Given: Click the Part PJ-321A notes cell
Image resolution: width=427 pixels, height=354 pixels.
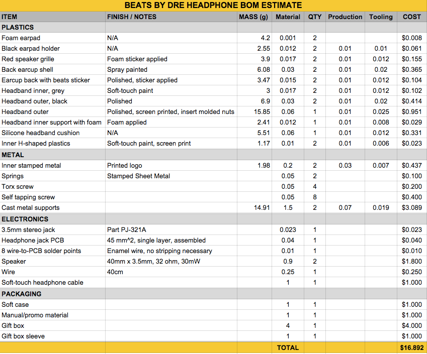Looking at the screenshot, I should tap(171, 230).
